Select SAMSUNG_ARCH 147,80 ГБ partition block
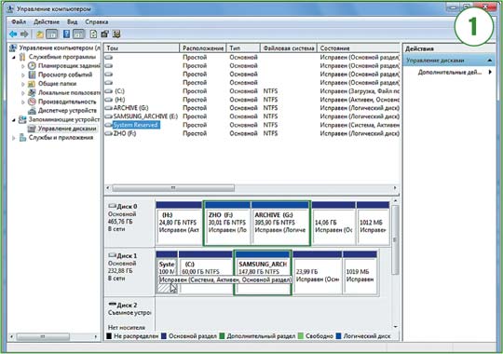The height and width of the screenshot is (354, 503). [263, 272]
